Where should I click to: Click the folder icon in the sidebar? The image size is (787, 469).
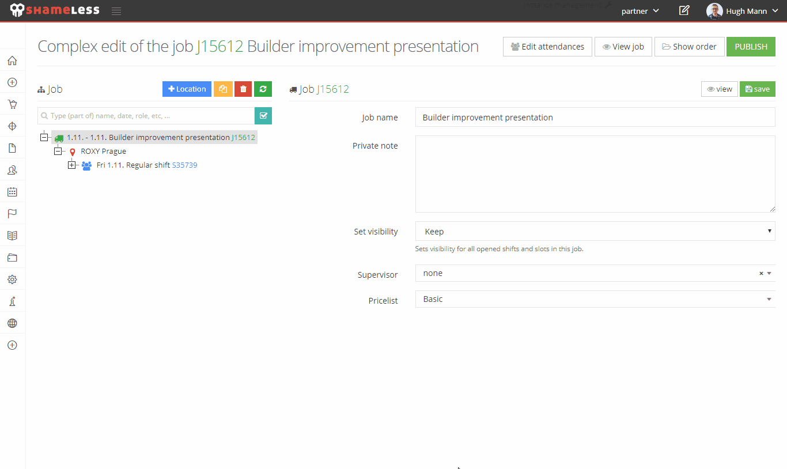pos(12,258)
